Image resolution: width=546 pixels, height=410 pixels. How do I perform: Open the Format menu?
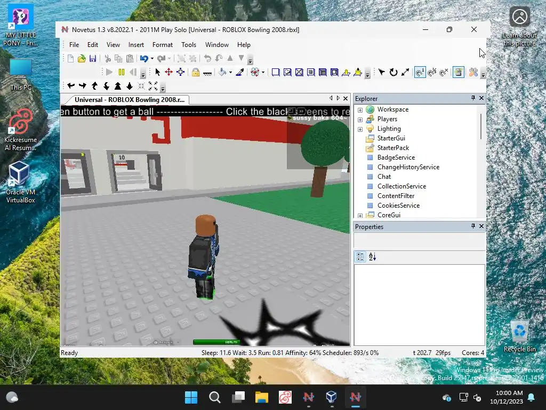162,45
